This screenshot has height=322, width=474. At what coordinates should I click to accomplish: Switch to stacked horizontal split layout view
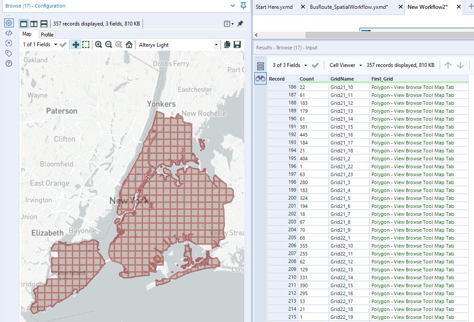point(44,24)
